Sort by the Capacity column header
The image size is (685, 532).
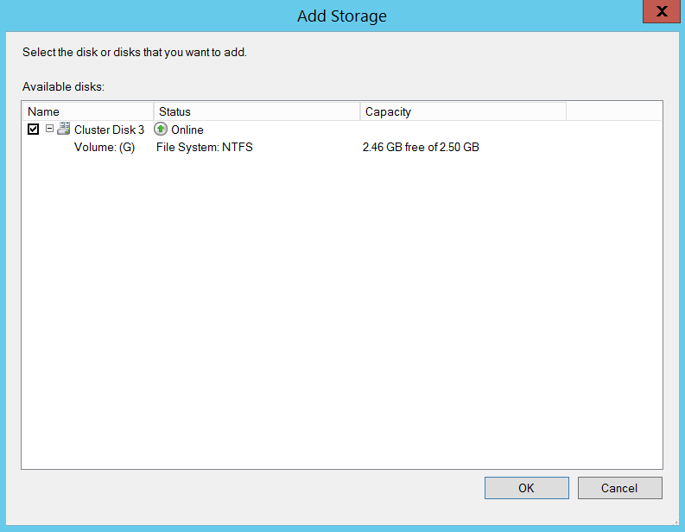(462, 111)
